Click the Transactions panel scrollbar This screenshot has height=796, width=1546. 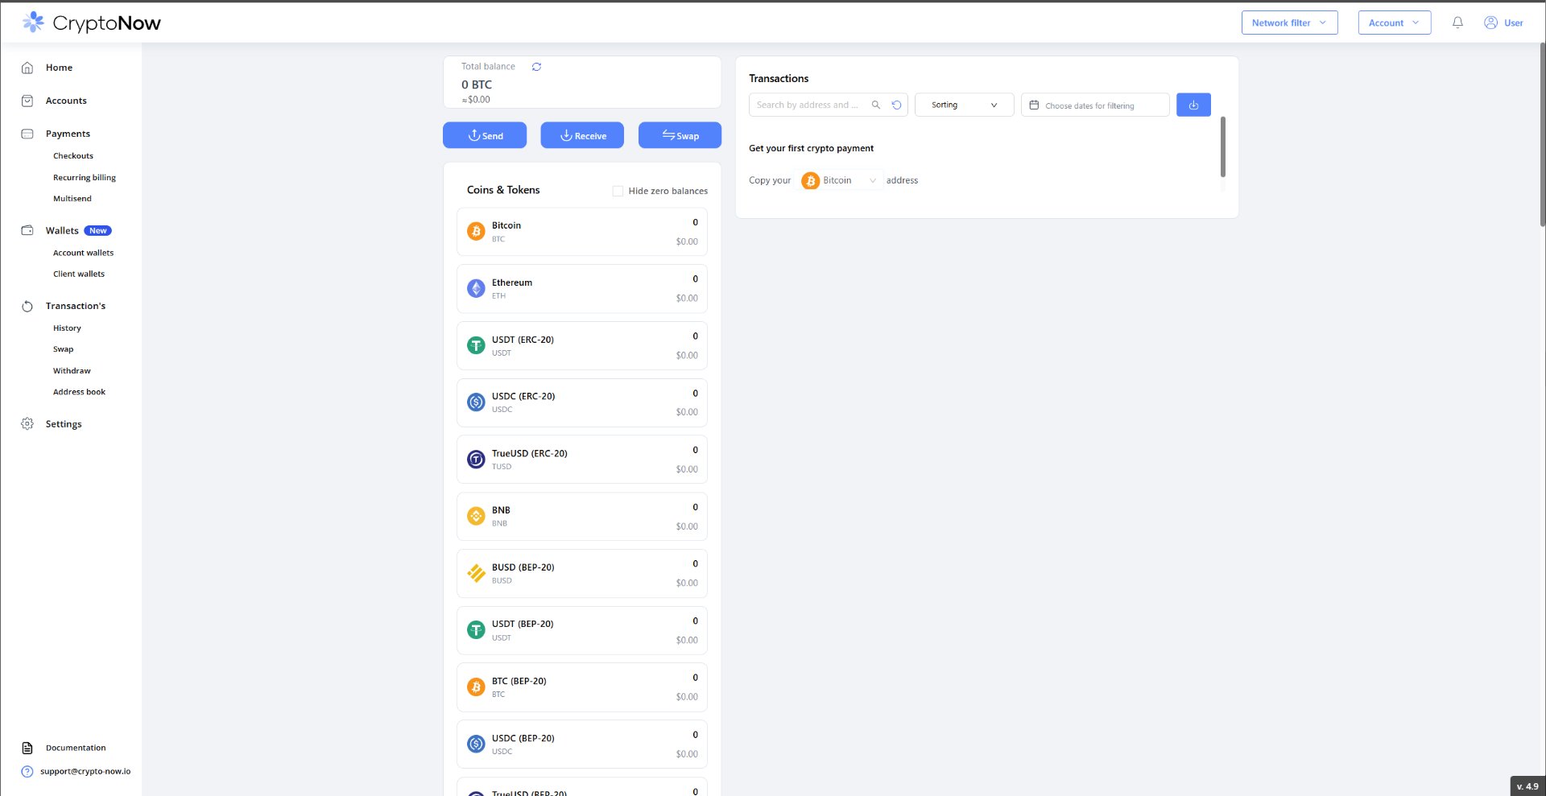(x=1222, y=146)
